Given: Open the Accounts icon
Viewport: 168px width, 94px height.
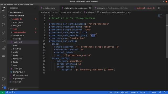Looking at the screenshot, I should pos(3,79).
